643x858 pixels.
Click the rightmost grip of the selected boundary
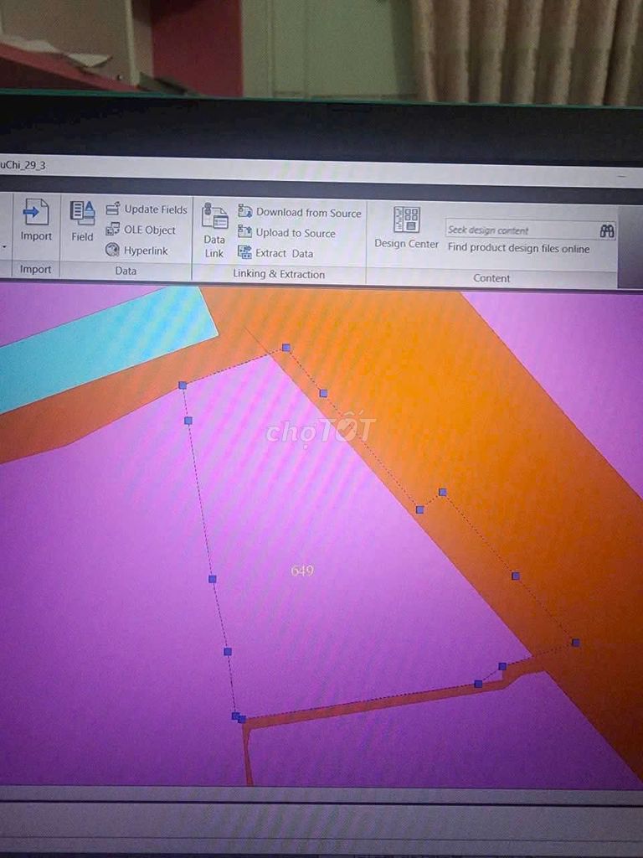[575, 643]
